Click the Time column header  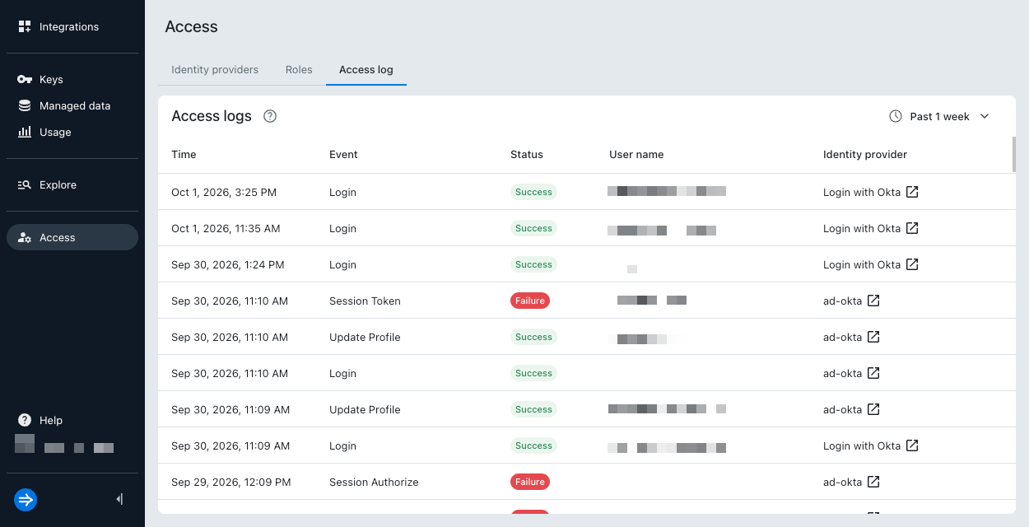coord(184,155)
